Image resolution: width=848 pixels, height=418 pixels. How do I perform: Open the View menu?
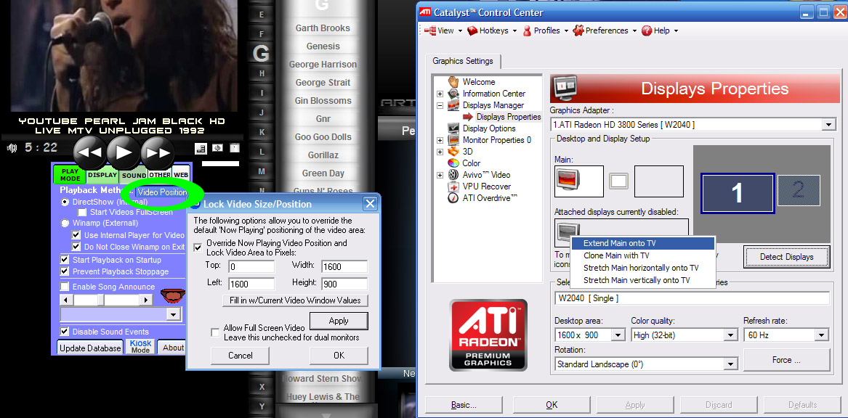click(443, 30)
